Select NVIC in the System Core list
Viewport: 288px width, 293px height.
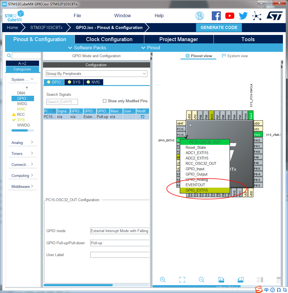coord(21,109)
